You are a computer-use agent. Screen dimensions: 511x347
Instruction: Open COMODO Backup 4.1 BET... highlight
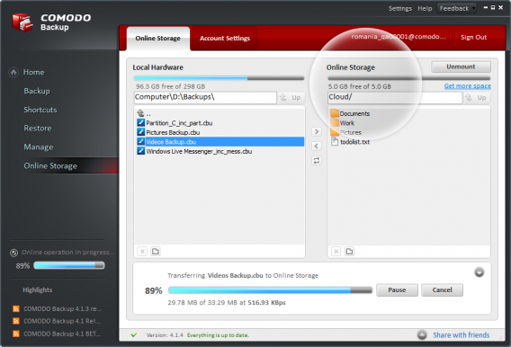pos(62,334)
